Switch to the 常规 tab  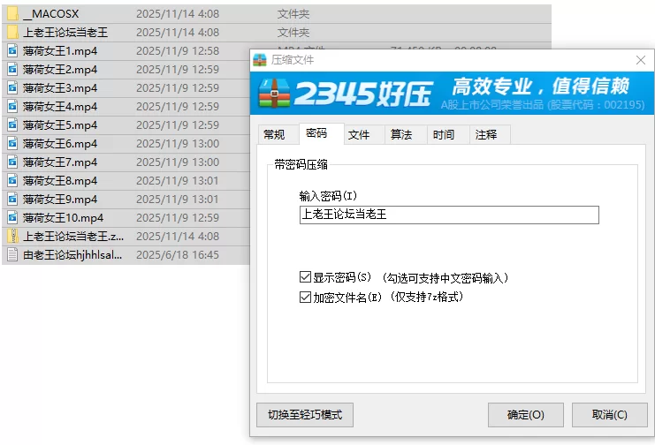[274, 135]
